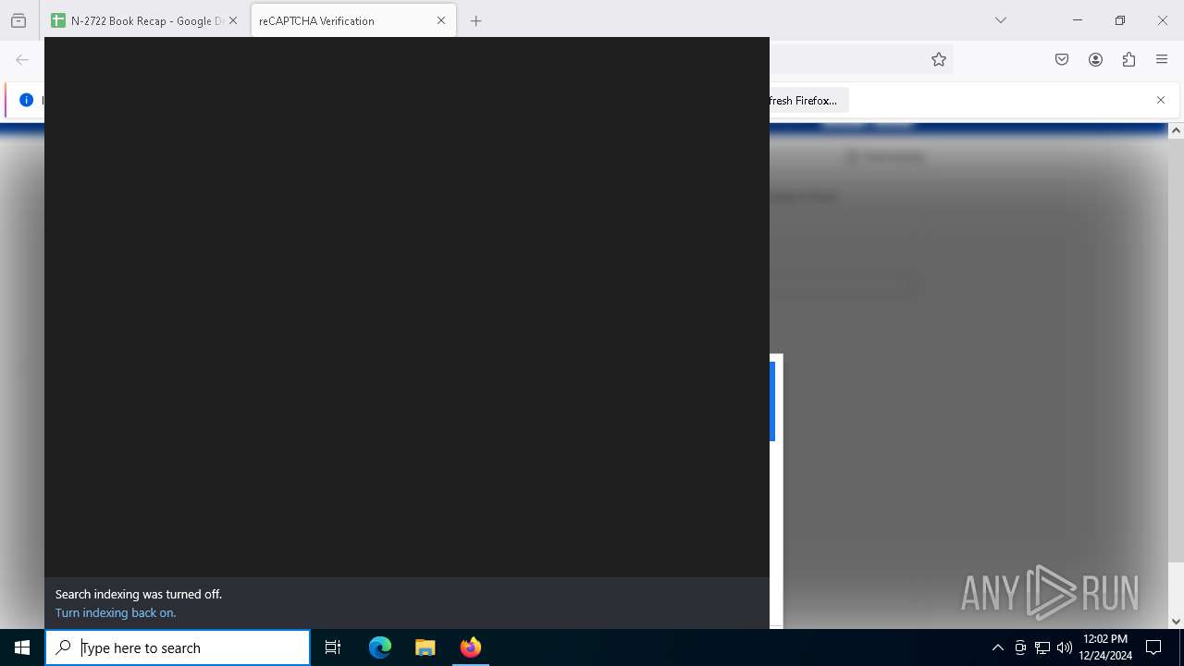Click Search indexing was turned off text

coord(139,594)
